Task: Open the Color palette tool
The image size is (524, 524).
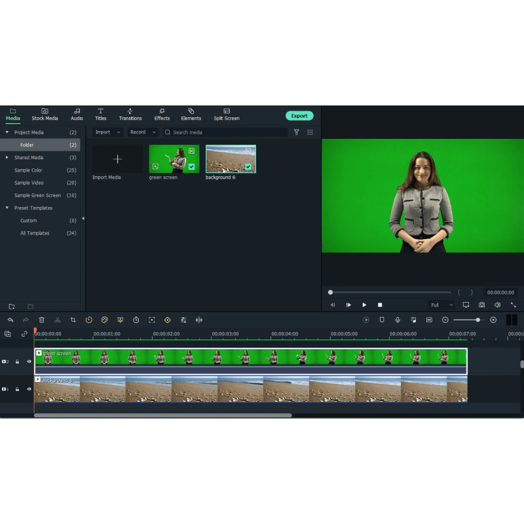Action: click(x=104, y=320)
